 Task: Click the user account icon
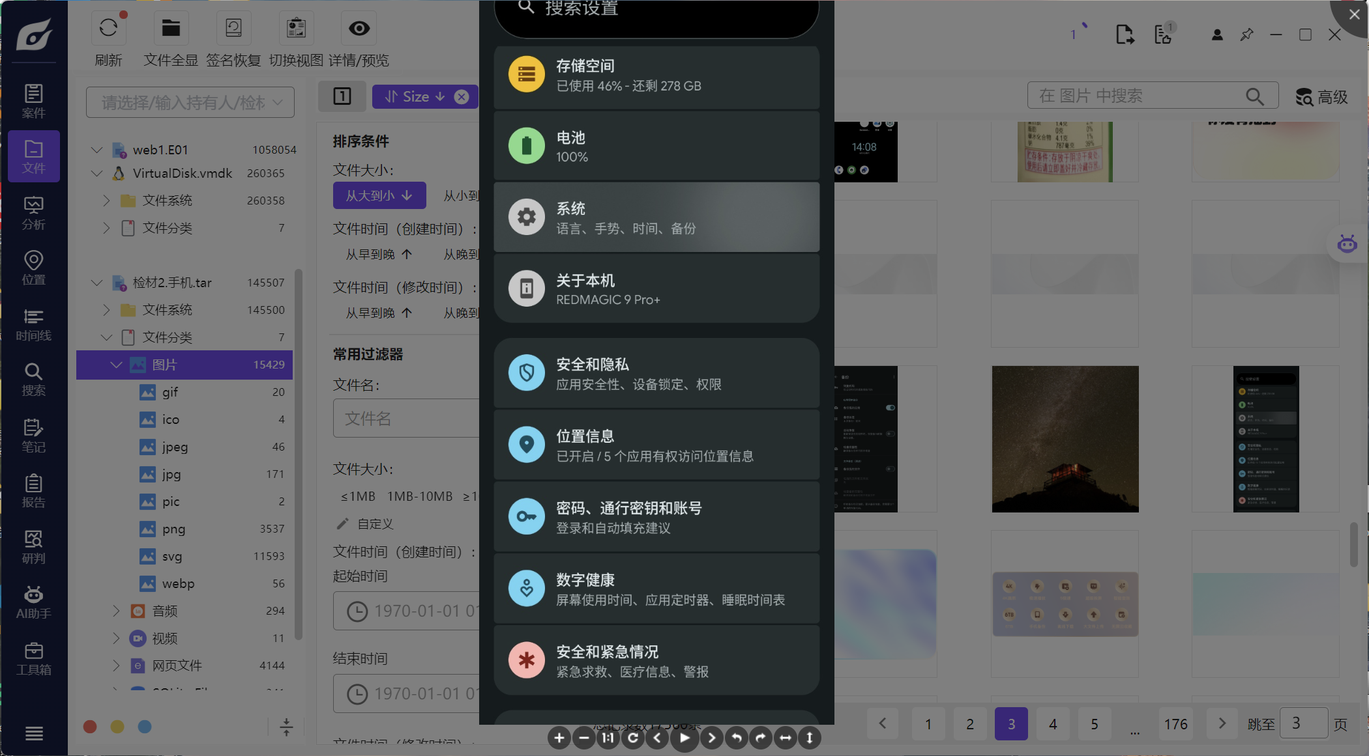[1217, 35]
